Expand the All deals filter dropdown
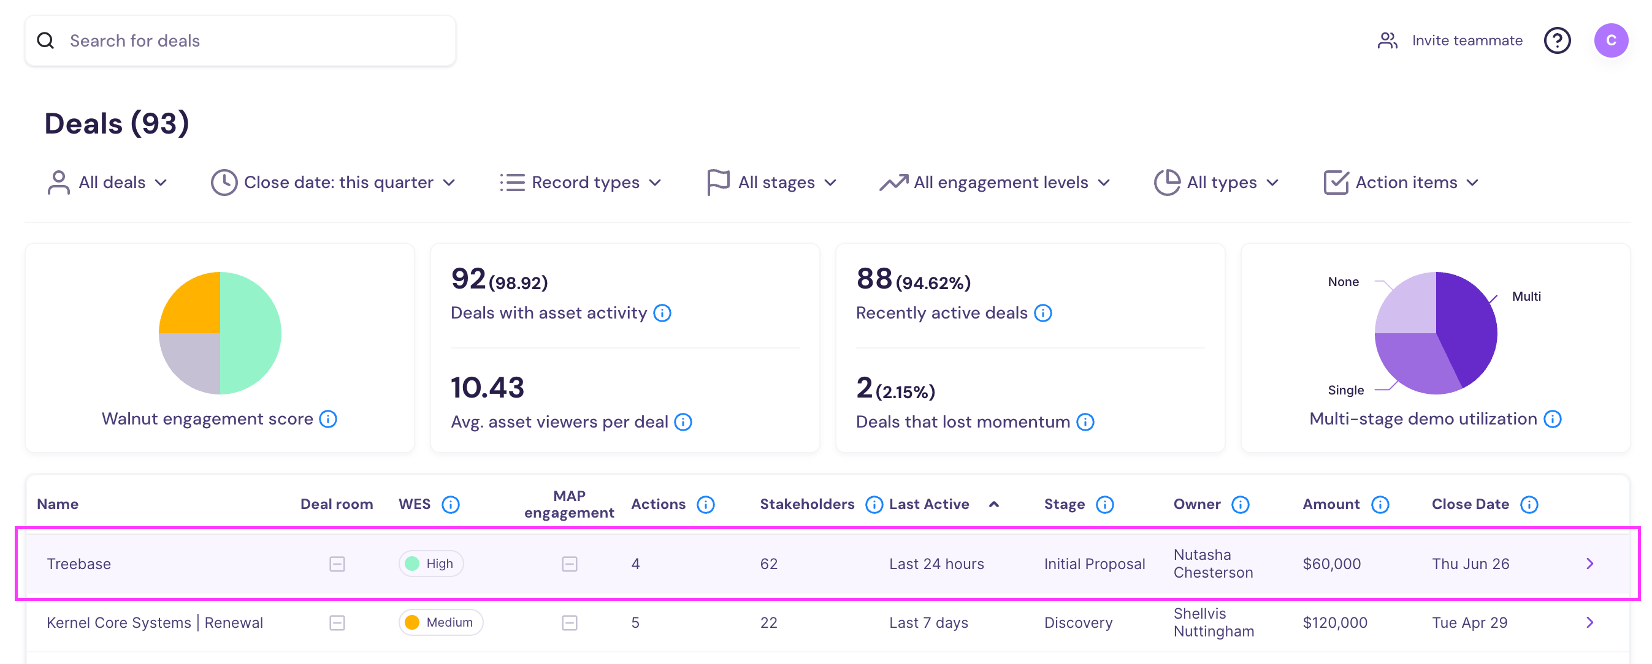 [107, 183]
